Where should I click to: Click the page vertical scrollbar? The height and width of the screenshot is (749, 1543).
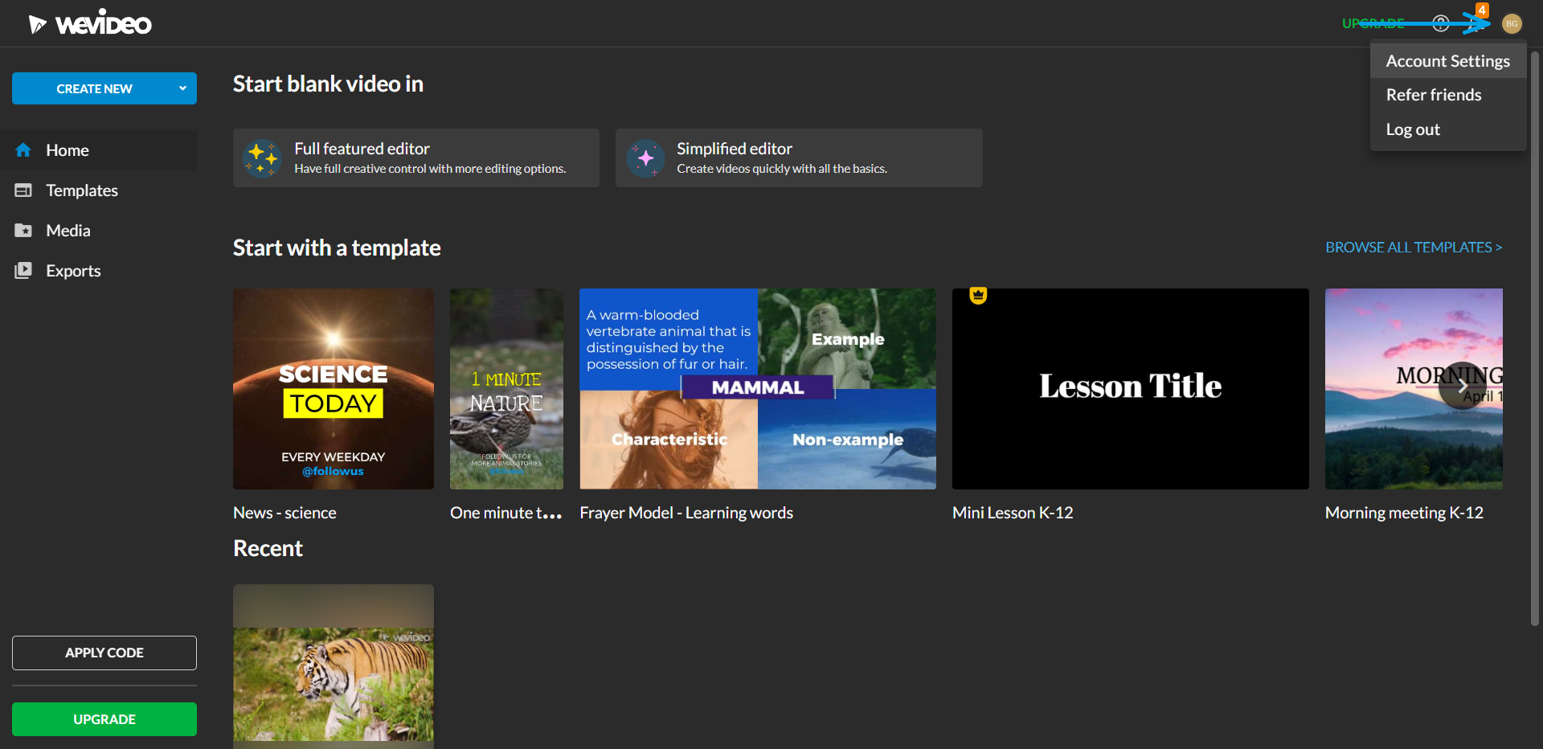point(1534,338)
